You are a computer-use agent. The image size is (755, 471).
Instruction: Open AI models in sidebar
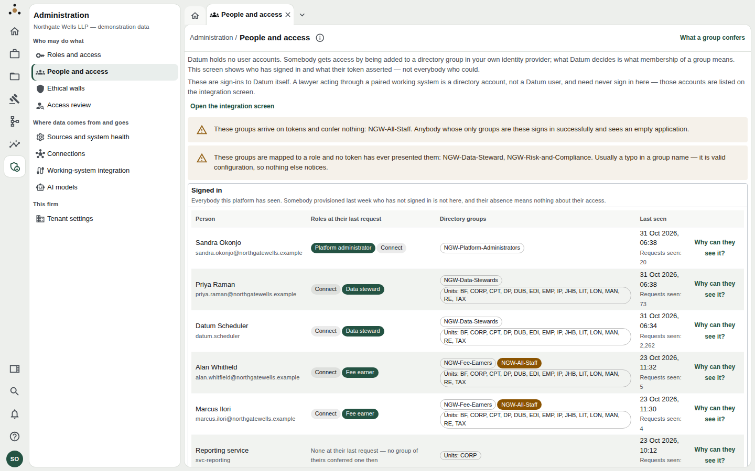[x=105, y=187]
